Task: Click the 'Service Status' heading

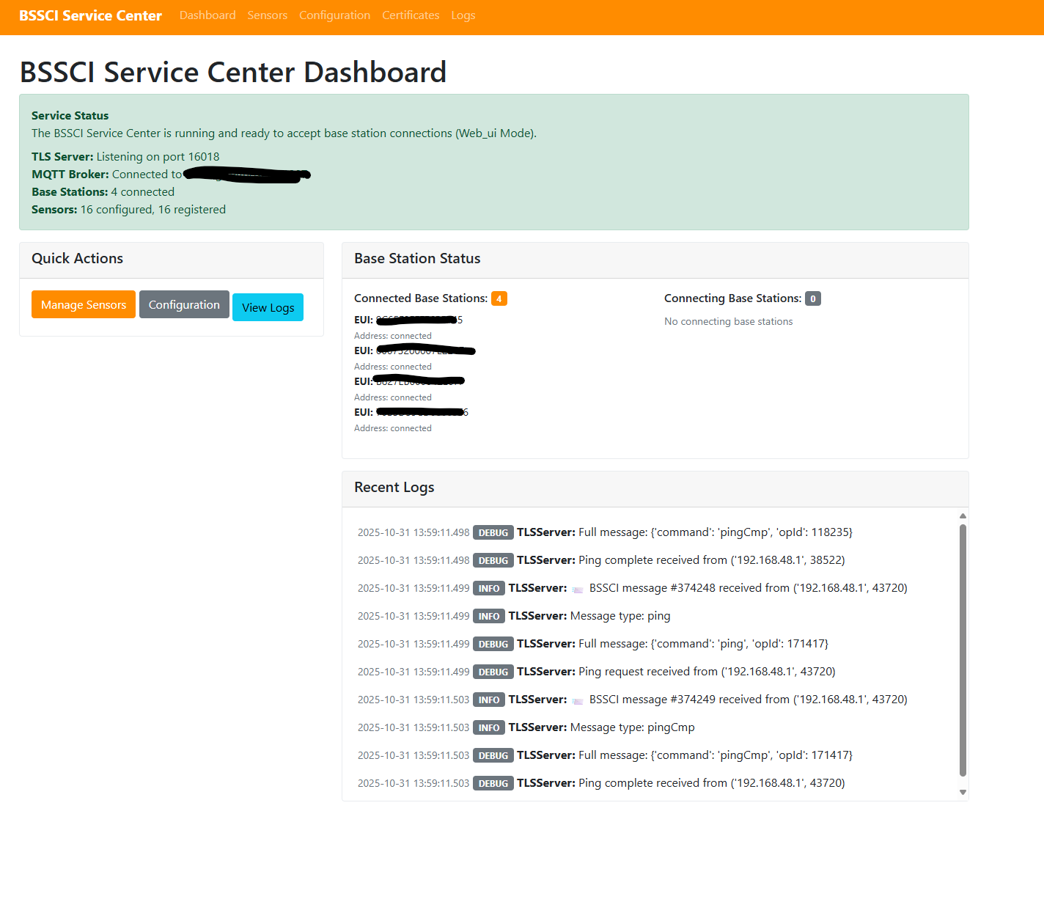Action: point(70,115)
